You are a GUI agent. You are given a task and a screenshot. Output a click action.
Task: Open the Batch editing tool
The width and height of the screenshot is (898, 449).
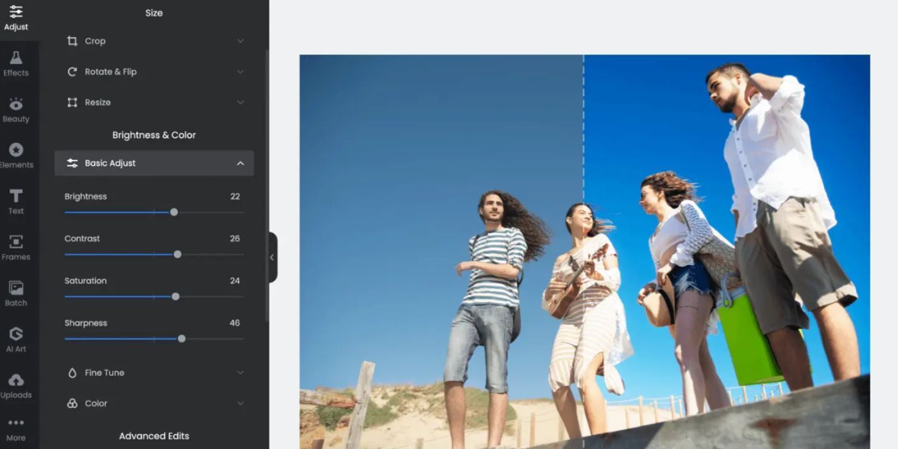[16, 292]
